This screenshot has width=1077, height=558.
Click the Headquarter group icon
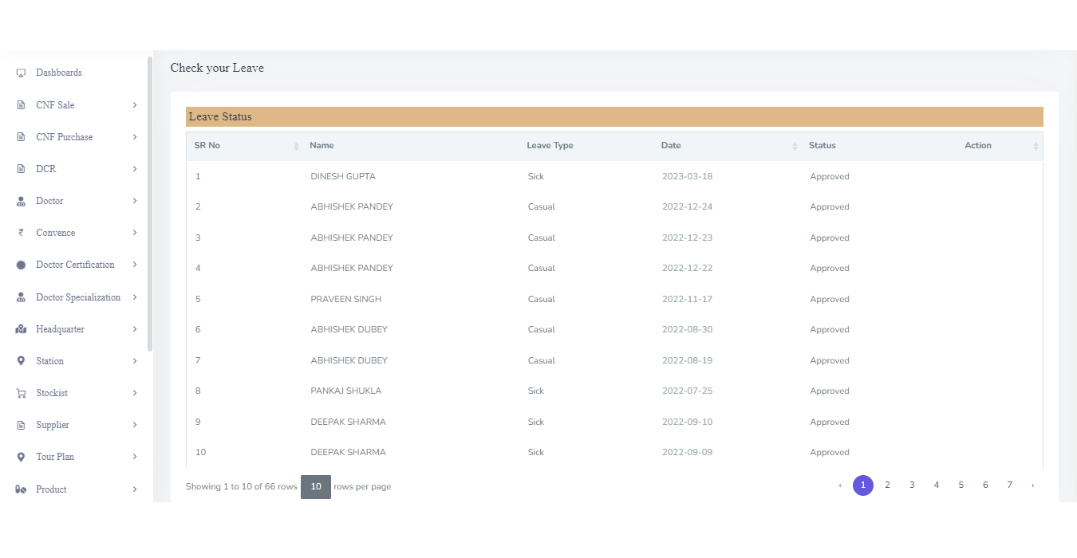click(x=19, y=328)
